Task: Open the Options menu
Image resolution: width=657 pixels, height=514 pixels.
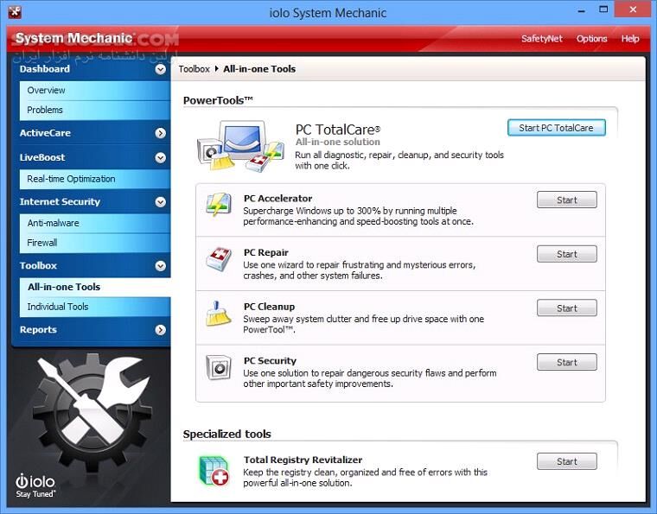Action: click(591, 39)
